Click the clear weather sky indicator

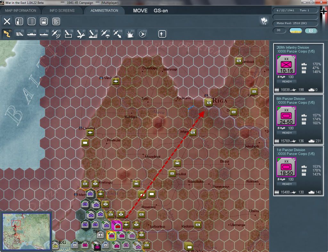coord(295,30)
